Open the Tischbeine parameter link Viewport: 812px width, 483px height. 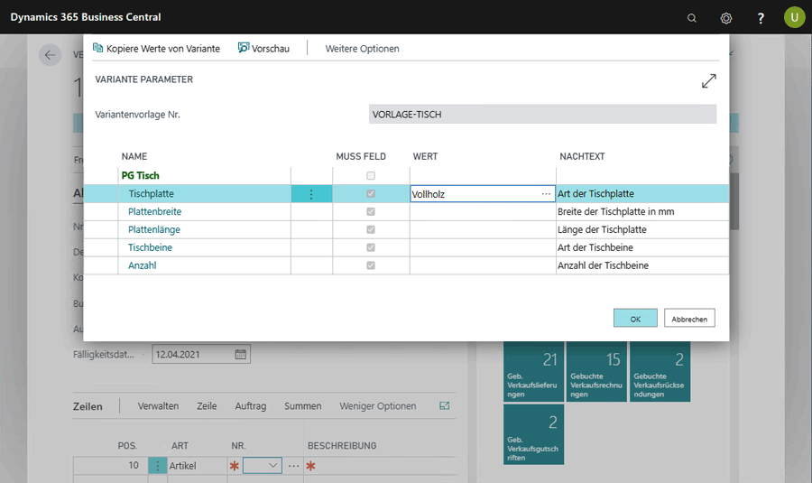point(150,247)
